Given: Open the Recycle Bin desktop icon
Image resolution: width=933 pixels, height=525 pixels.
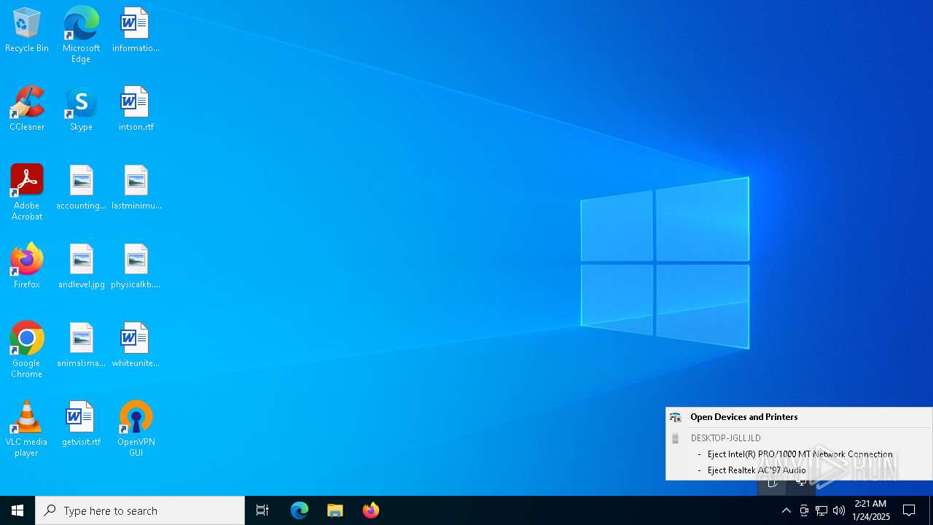Looking at the screenshot, I should coord(27,31).
